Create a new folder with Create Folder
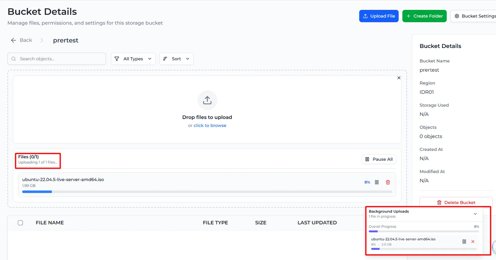The image size is (496, 260). (424, 16)
